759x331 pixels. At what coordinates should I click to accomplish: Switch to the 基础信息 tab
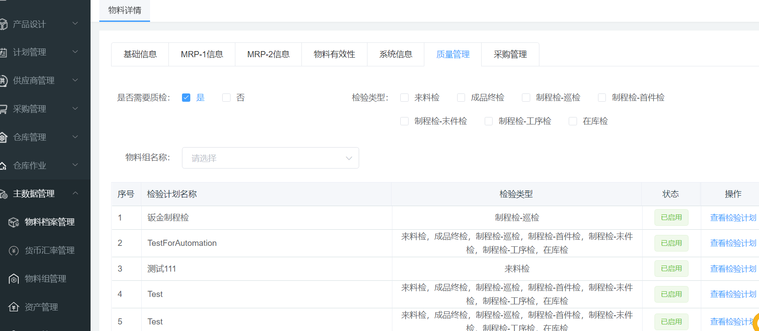tap(140, 55)
